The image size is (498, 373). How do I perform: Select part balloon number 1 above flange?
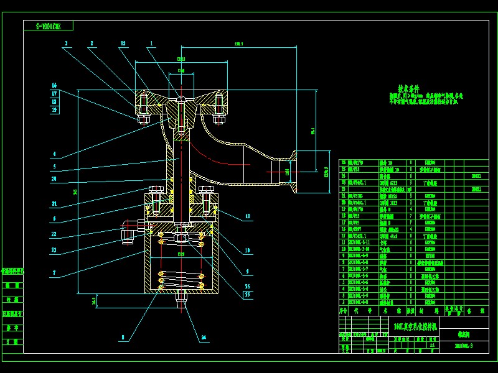[x=151, y=43]
